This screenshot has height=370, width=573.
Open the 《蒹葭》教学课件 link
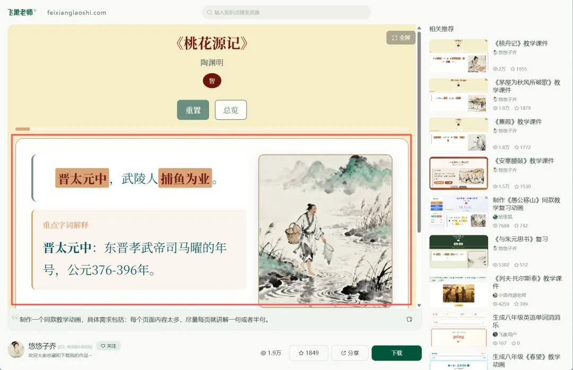point(517,121)
